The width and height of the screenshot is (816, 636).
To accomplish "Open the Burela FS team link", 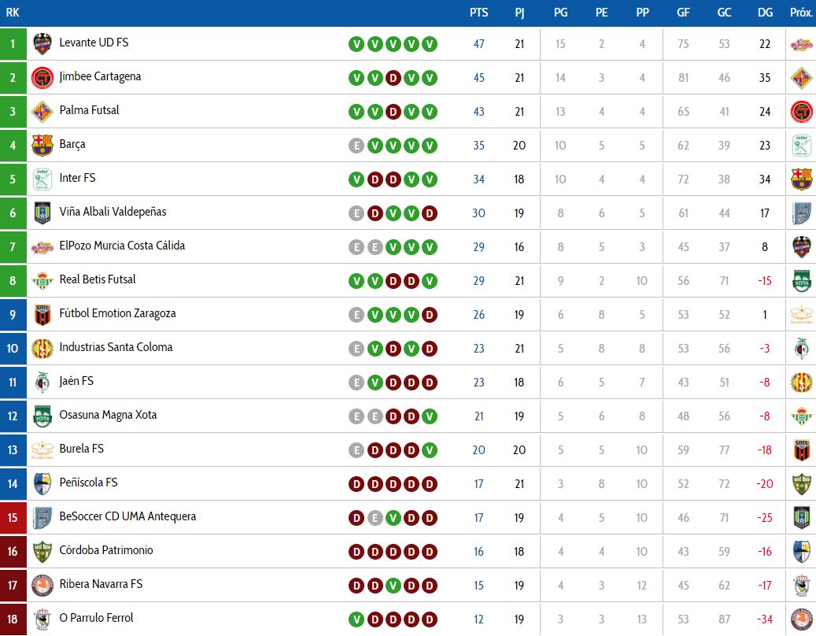I will click(x=81, y=449).
